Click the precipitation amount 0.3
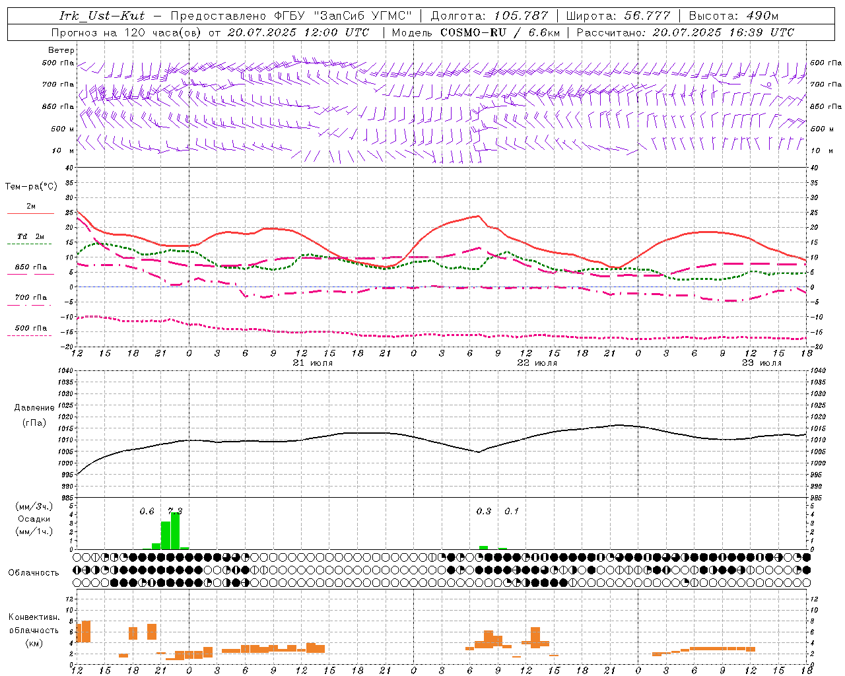Viewport: 845px width, 676px height. 484,512
